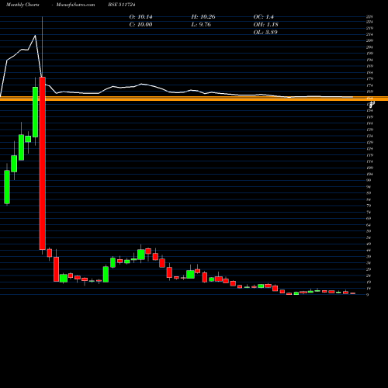This screenshot has height=388, width=388.
Task: Click the "44" price axis label
Action: 369,250
